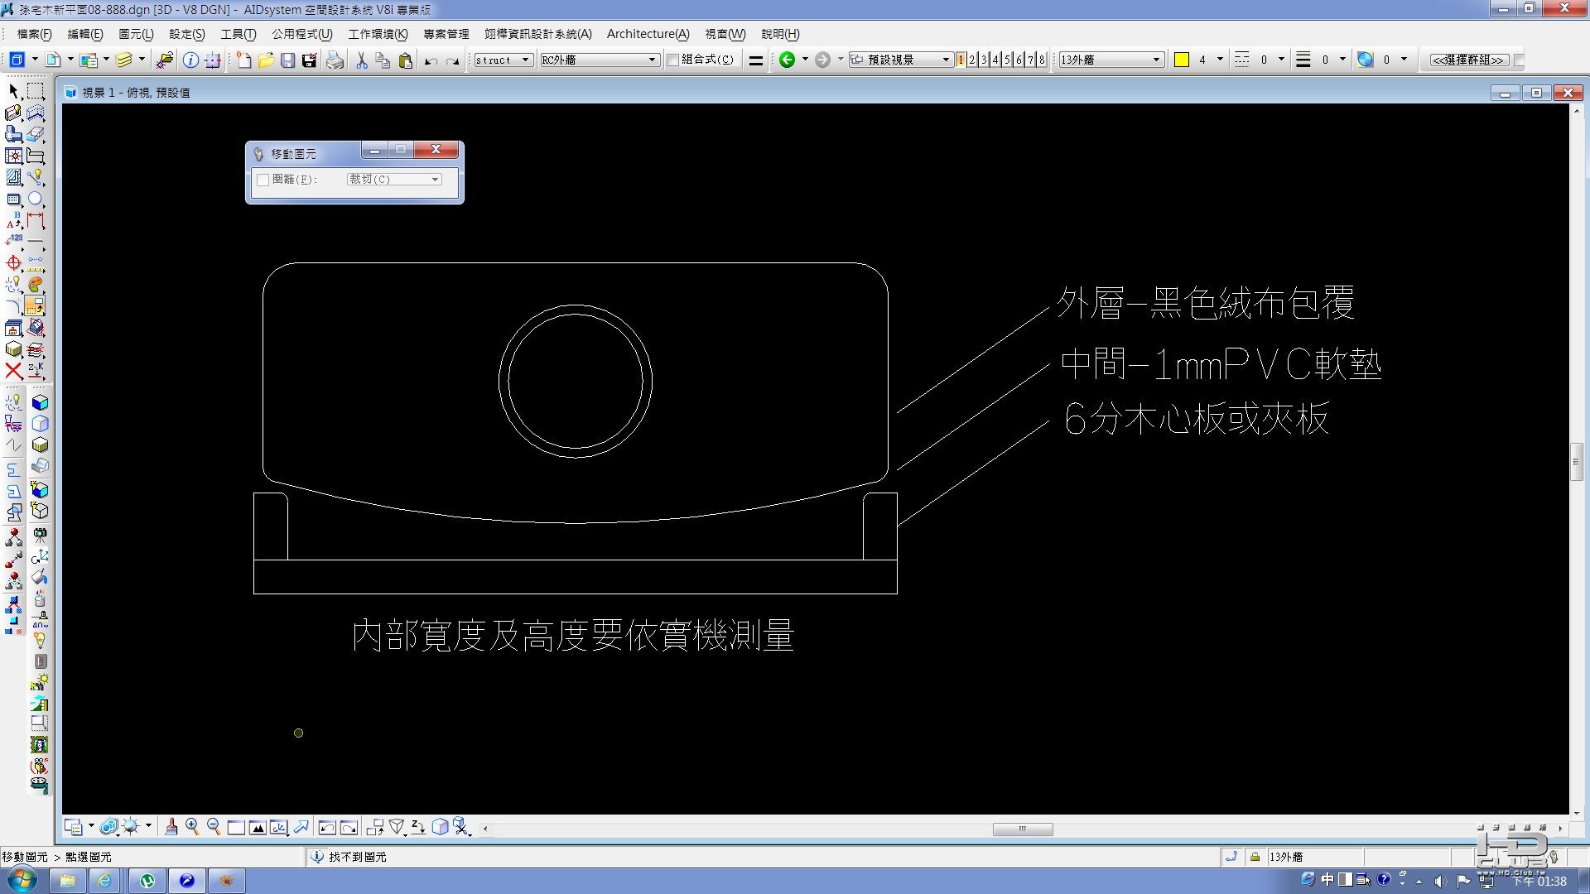Click the Cut scissors icon
This screenshot has width=1590, height=894.
pos(361,60)
